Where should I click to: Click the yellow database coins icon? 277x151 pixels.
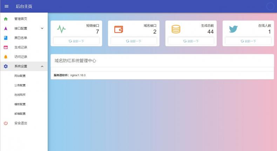pyautogui.click(x=176, y=29)
